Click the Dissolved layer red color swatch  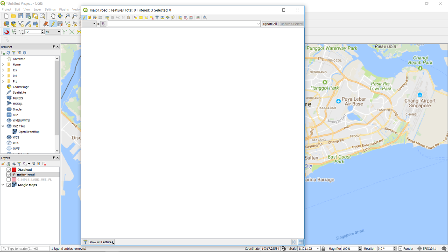coord(14,169)
